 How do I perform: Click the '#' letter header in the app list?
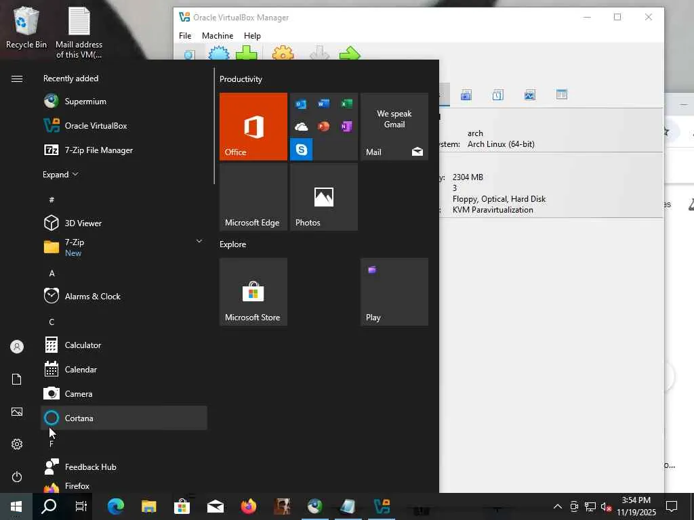pyautogui.click(x=52, y=200)
